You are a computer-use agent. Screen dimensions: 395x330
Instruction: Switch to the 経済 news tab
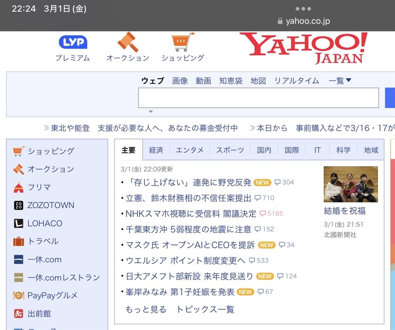point(156,150)
